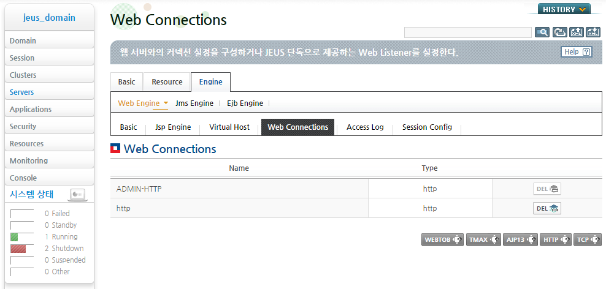Screen dimensions: 606x289
Task: Click the '0 Suspended' status text
Action: (65, 260)
